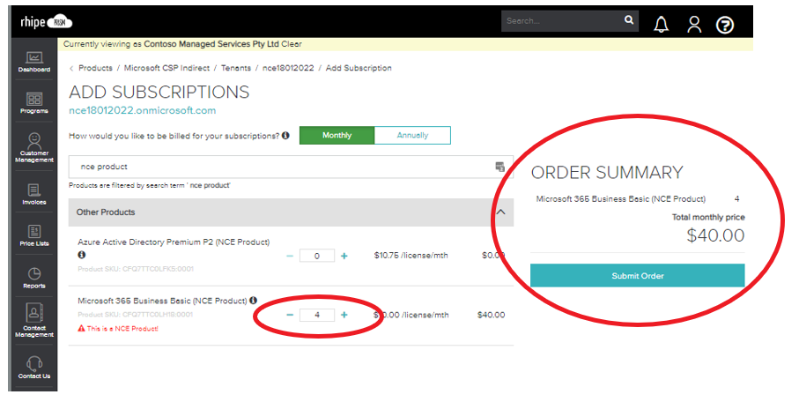The height and width of the screenshot is (402, 799).
Task: Open nce18012022.onmicrosoft.com link
Action: coord(142,110)
